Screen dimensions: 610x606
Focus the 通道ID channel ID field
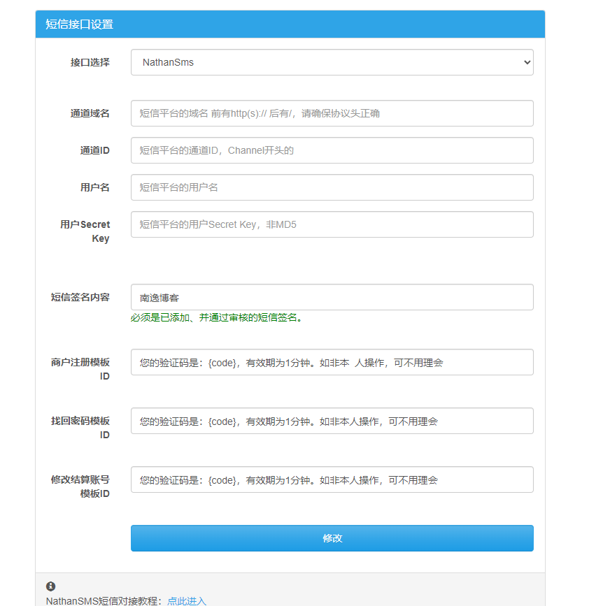(x=332, y=150)
